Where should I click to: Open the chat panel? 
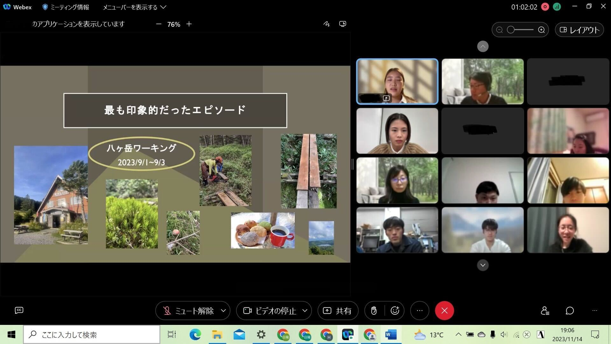[570, 311]
